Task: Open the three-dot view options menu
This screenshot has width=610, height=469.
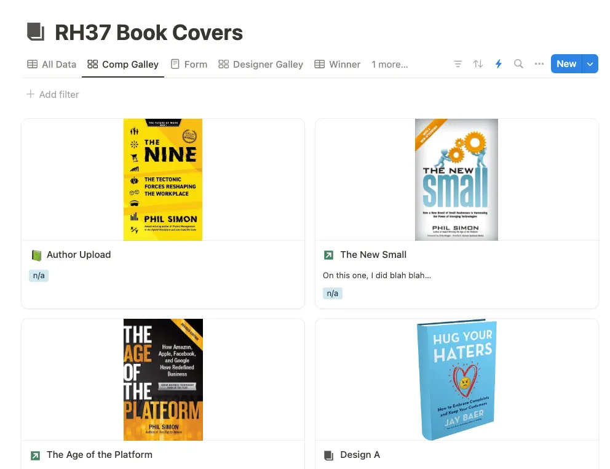Action: (539, 64)
